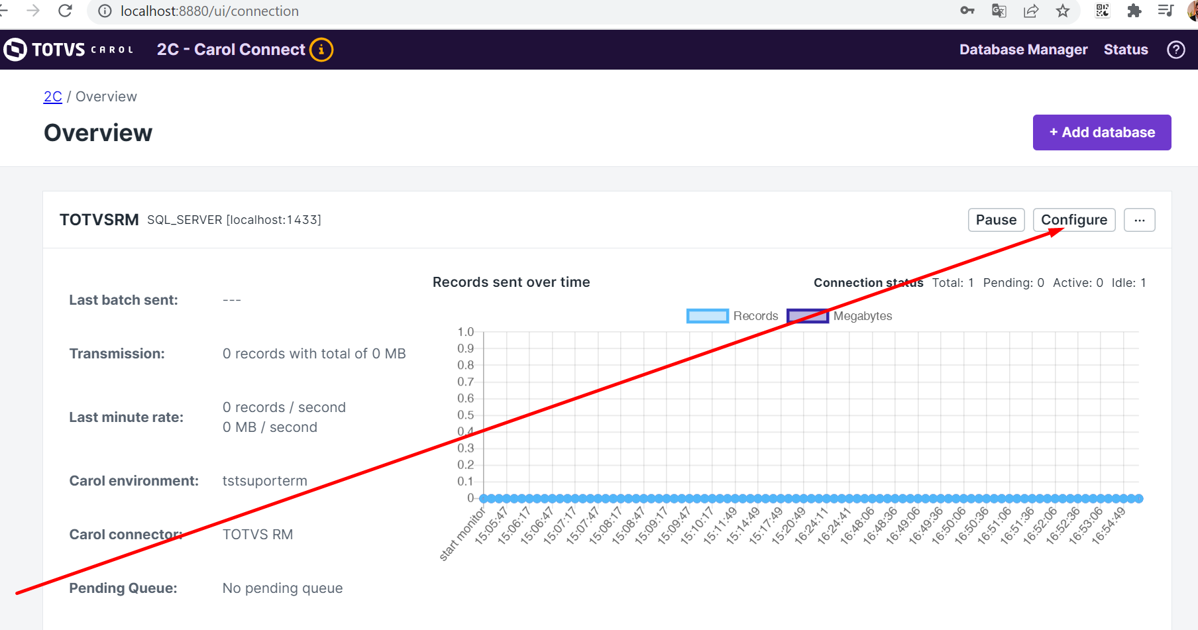1198x630 pixels.
Task: Share this page using the share icon
Action: click(x=1031, y=11)
